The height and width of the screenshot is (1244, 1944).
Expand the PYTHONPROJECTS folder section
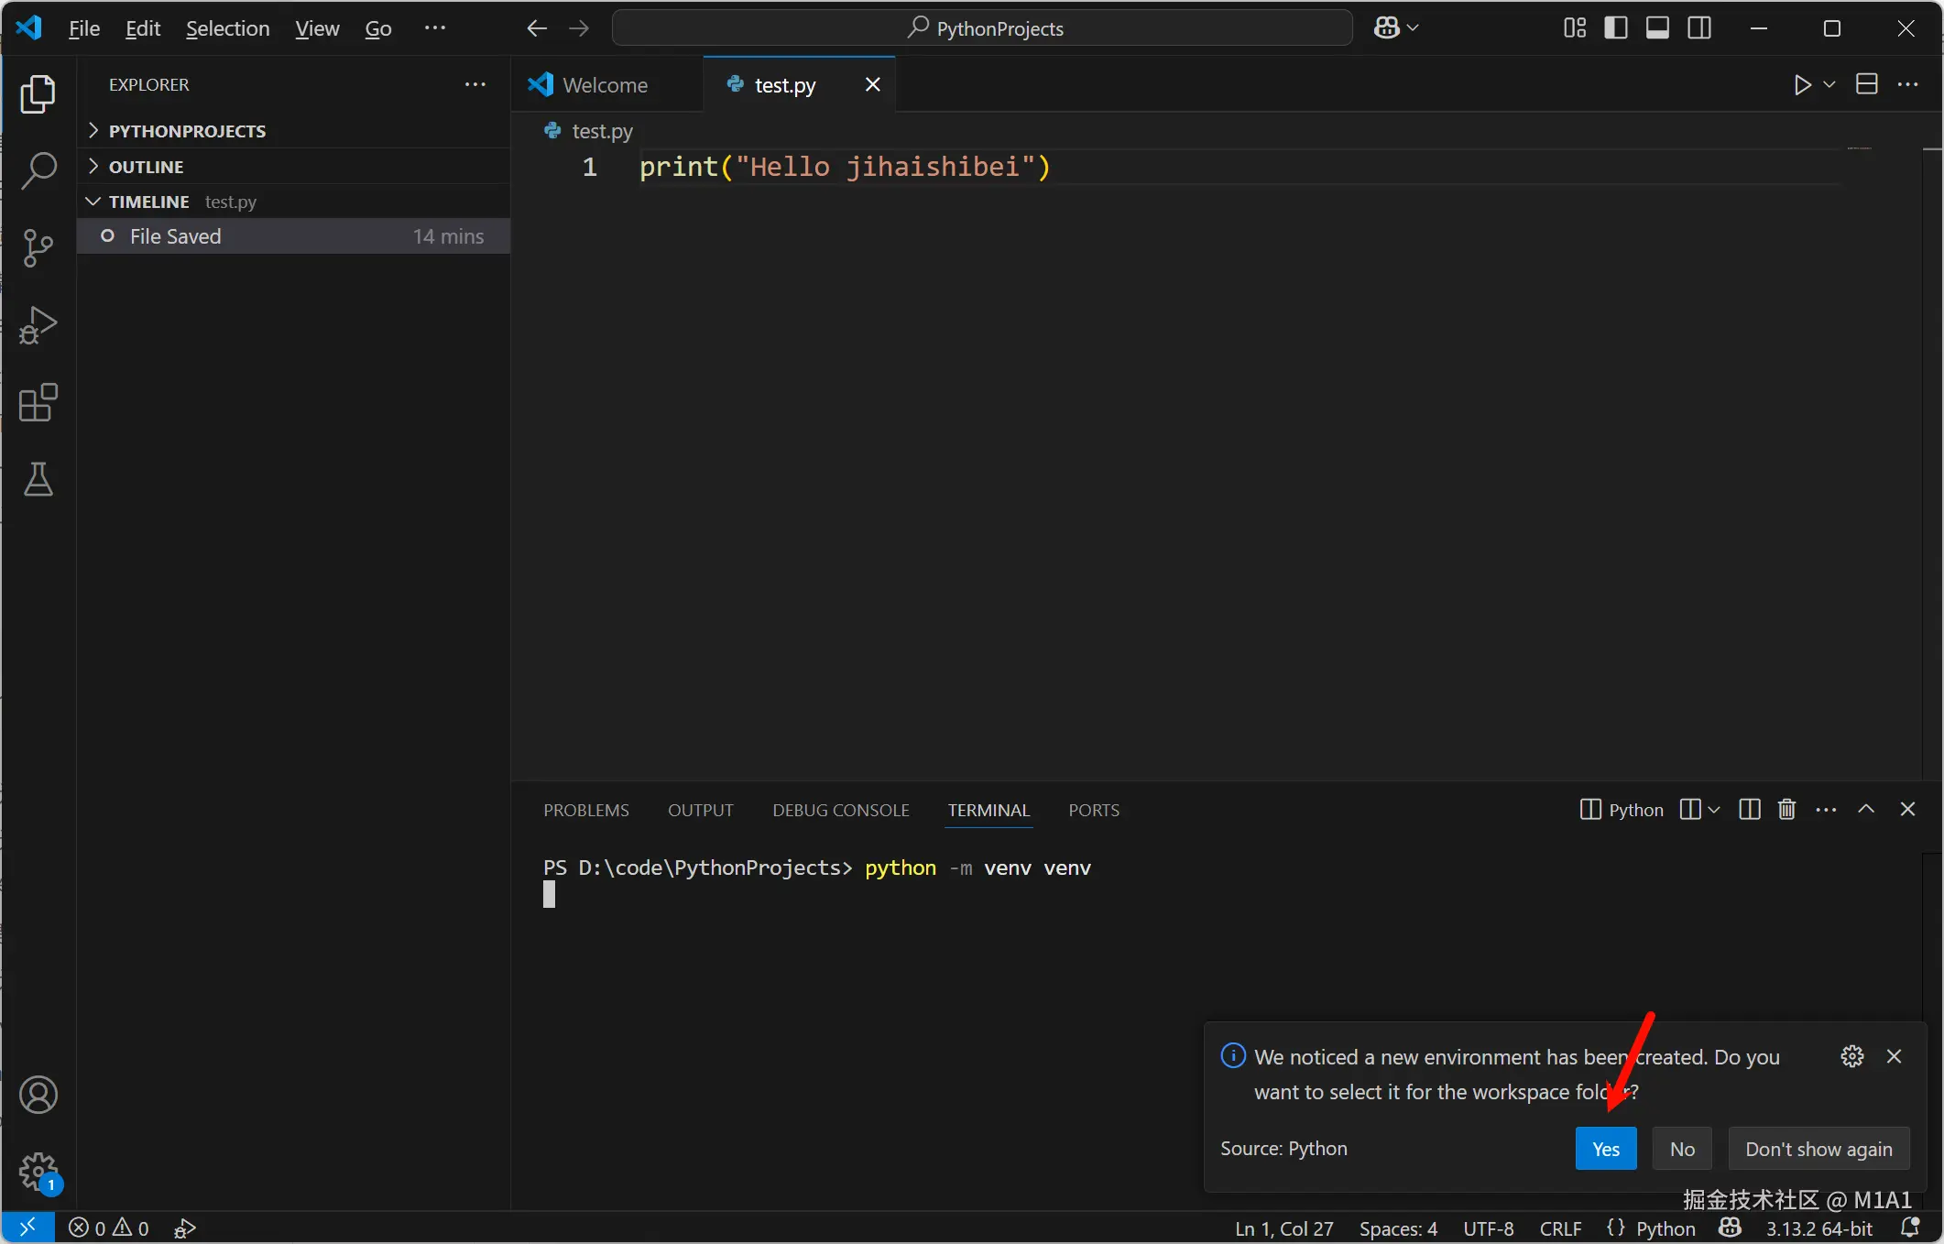tap(186, 131)
